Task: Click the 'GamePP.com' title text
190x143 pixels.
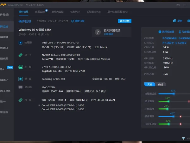Action: [x=16, y=5]
